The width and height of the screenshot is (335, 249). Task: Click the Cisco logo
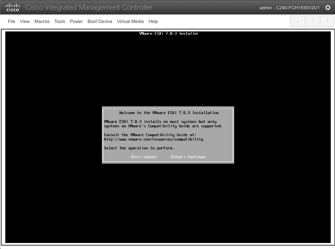point(13,7)
